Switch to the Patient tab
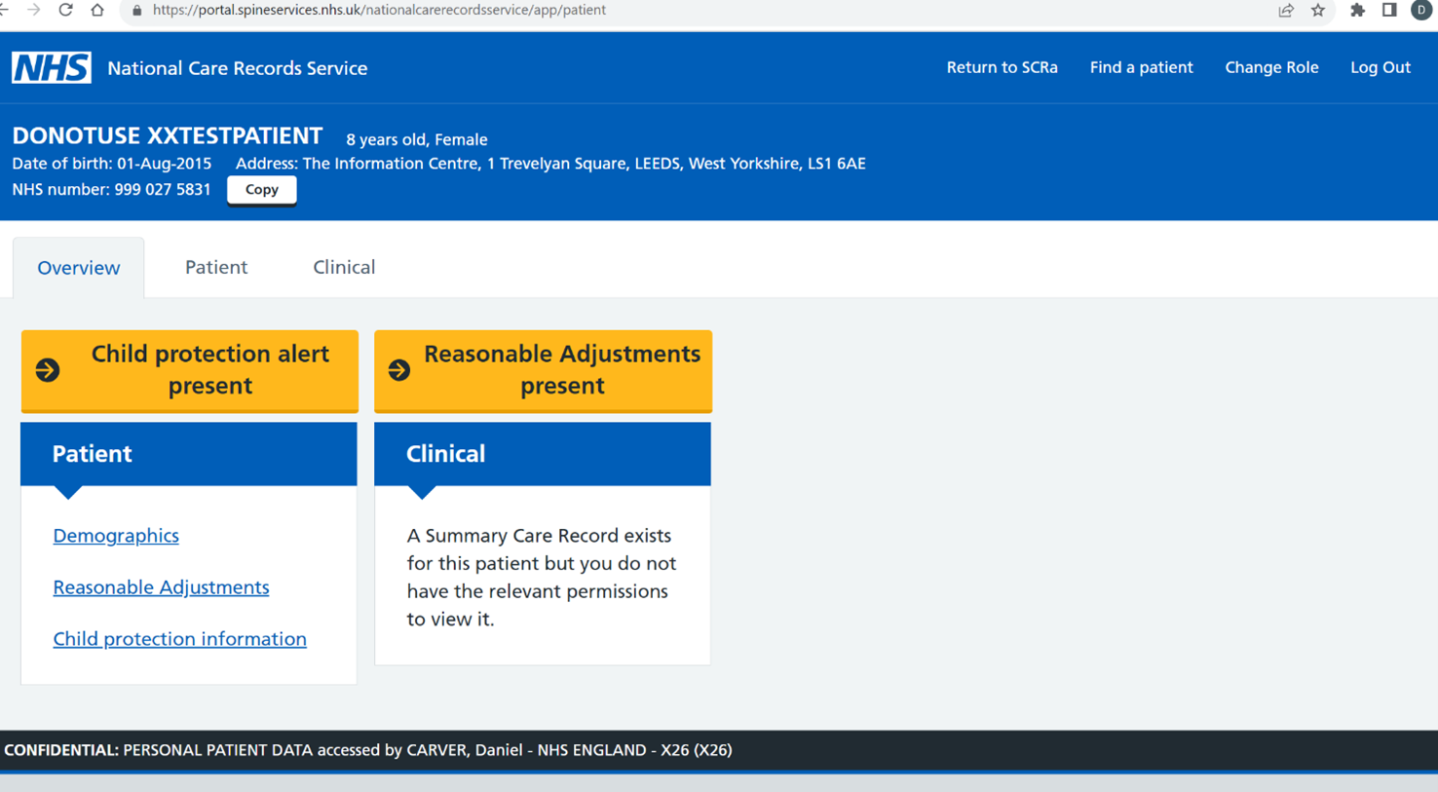 (x=216, y=267)
